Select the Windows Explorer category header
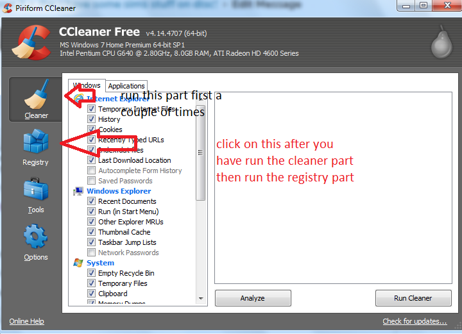Screen dimensions: 462x334 [119, 191]
